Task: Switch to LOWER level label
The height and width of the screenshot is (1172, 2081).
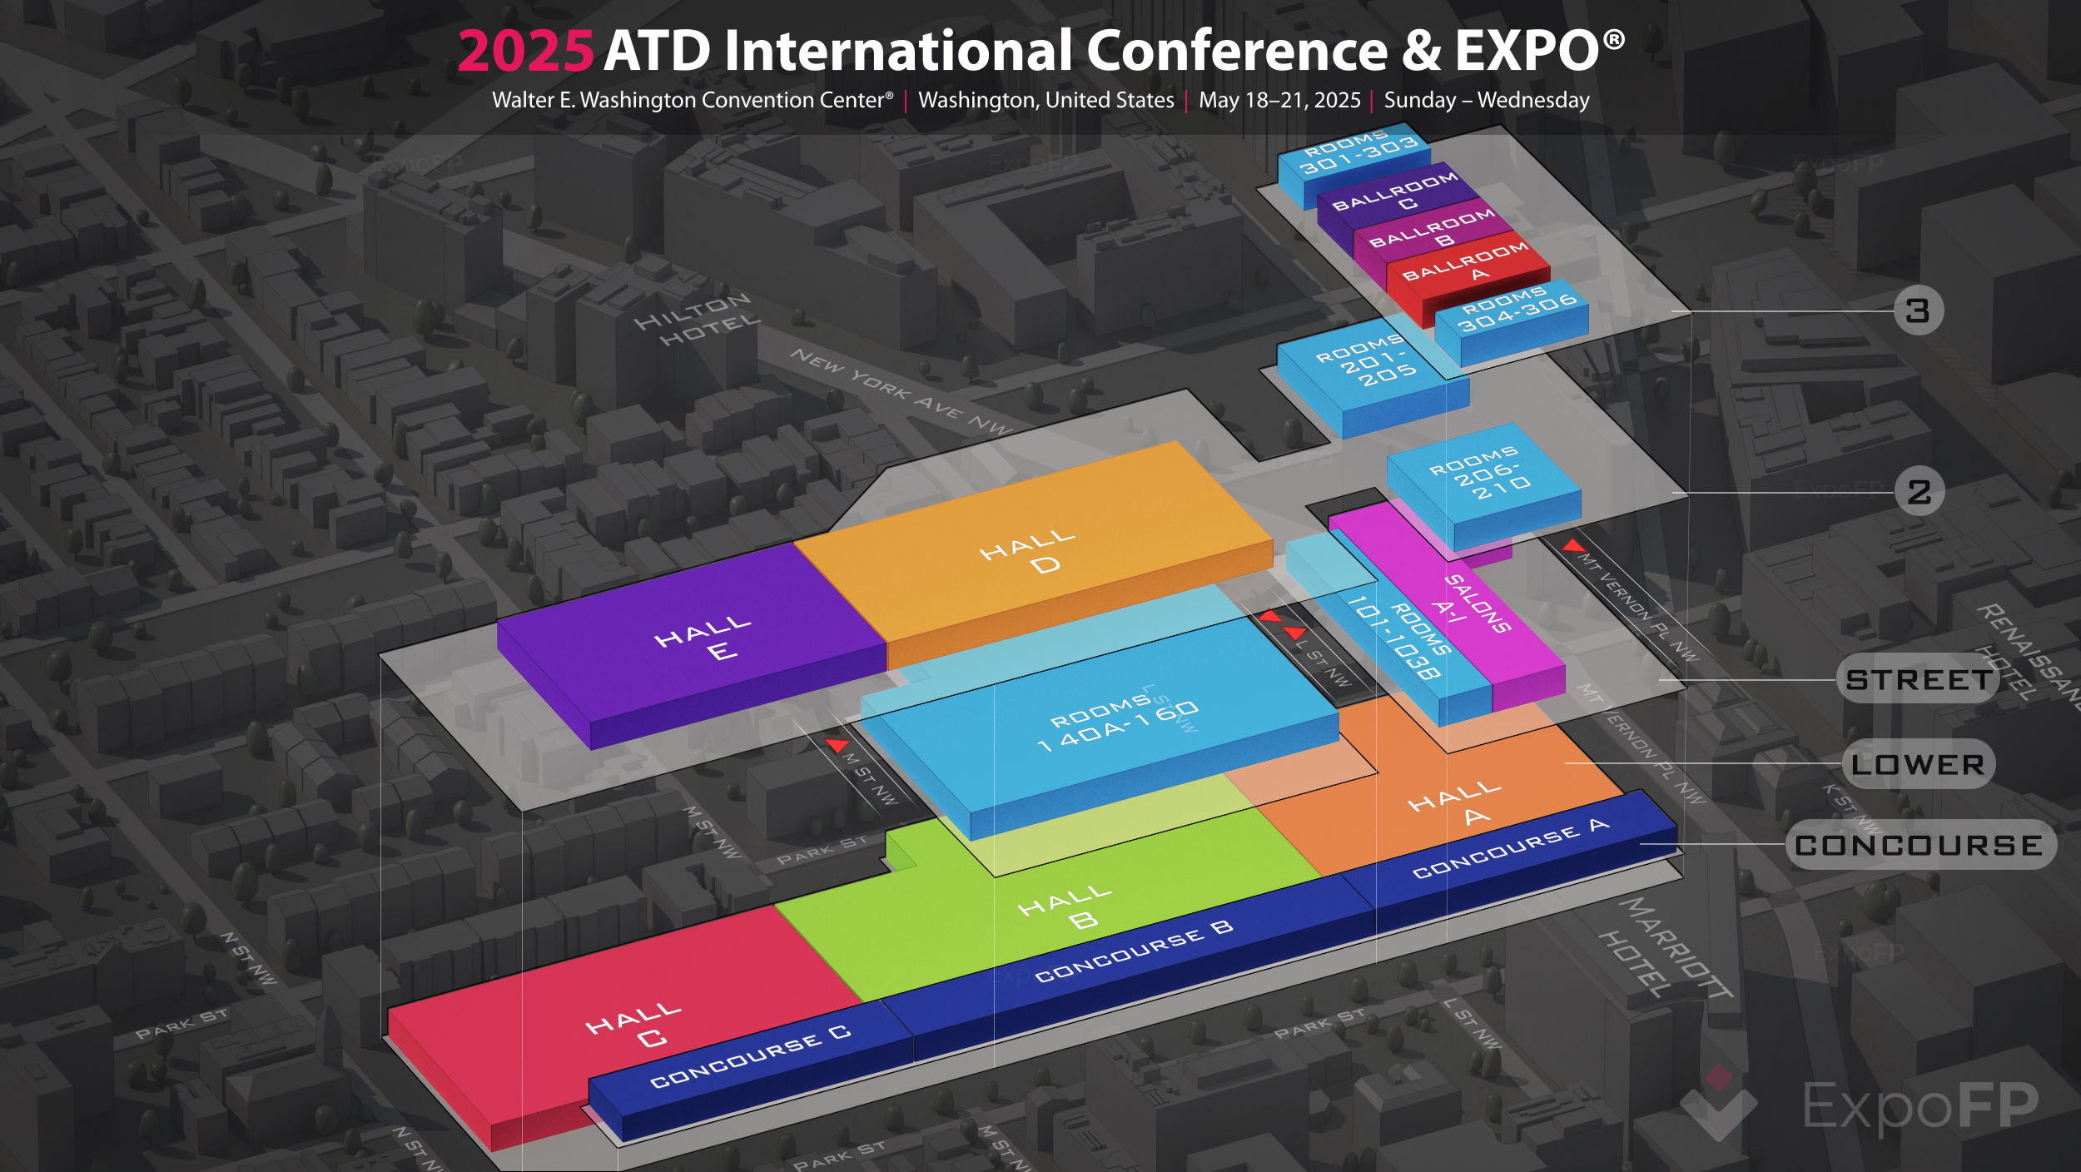Action: [1918, 764]
